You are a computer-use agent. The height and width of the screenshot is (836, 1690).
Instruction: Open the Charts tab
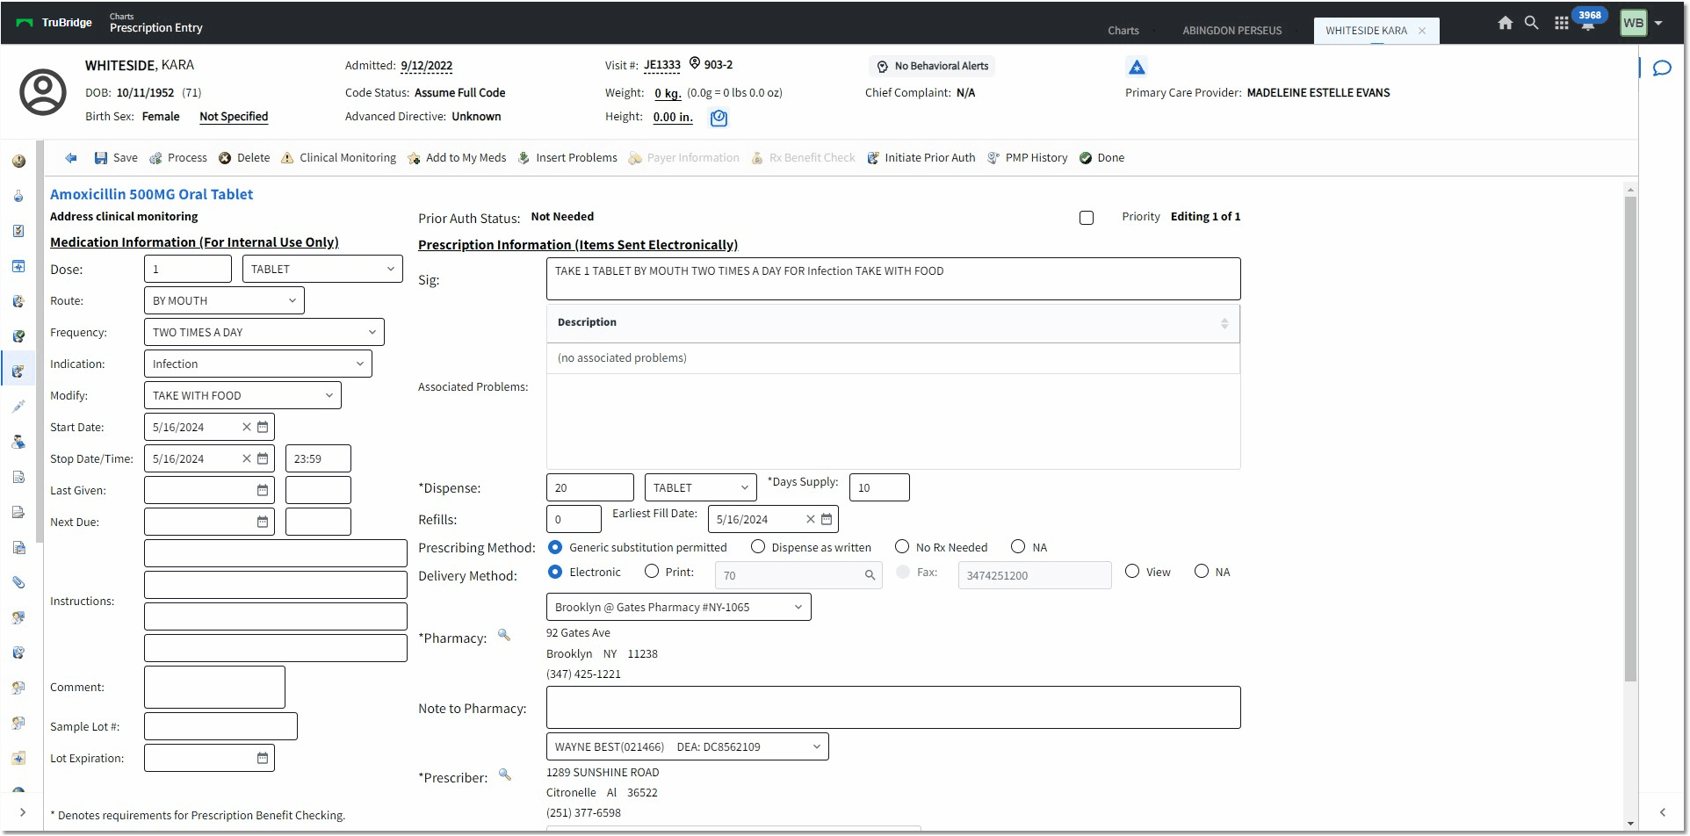click(1123, 31)
